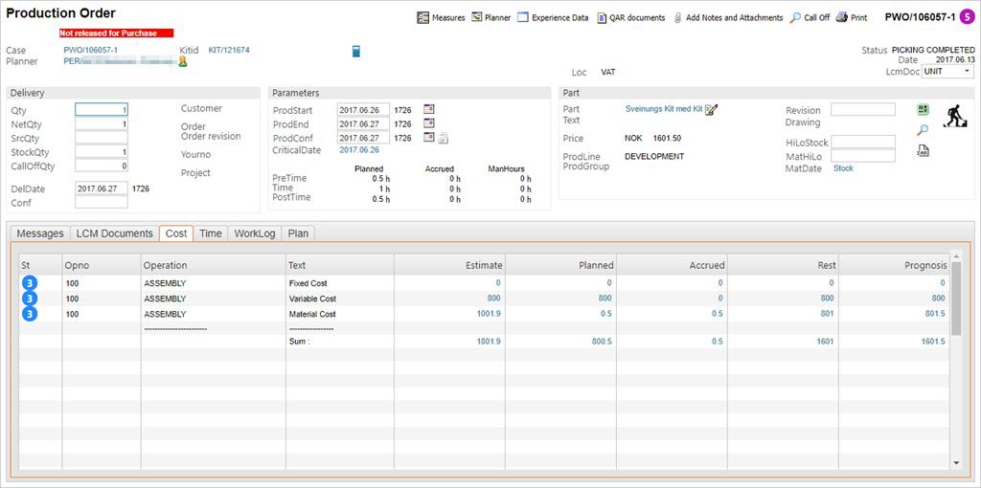The width and height of the screenshot is (981, 488).
Task: Click the worker pictogram in Part panel
Action: tap(954, 116)
